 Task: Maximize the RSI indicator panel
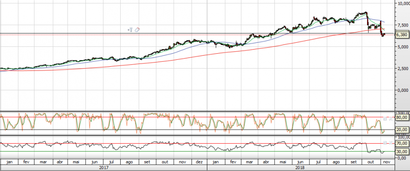pos(385,143)
